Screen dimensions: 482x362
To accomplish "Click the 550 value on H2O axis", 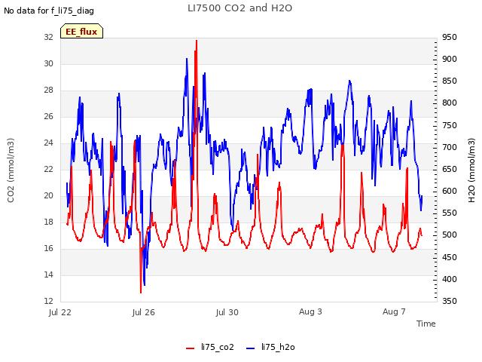I will pyautogui.click(x=450, y=213).
